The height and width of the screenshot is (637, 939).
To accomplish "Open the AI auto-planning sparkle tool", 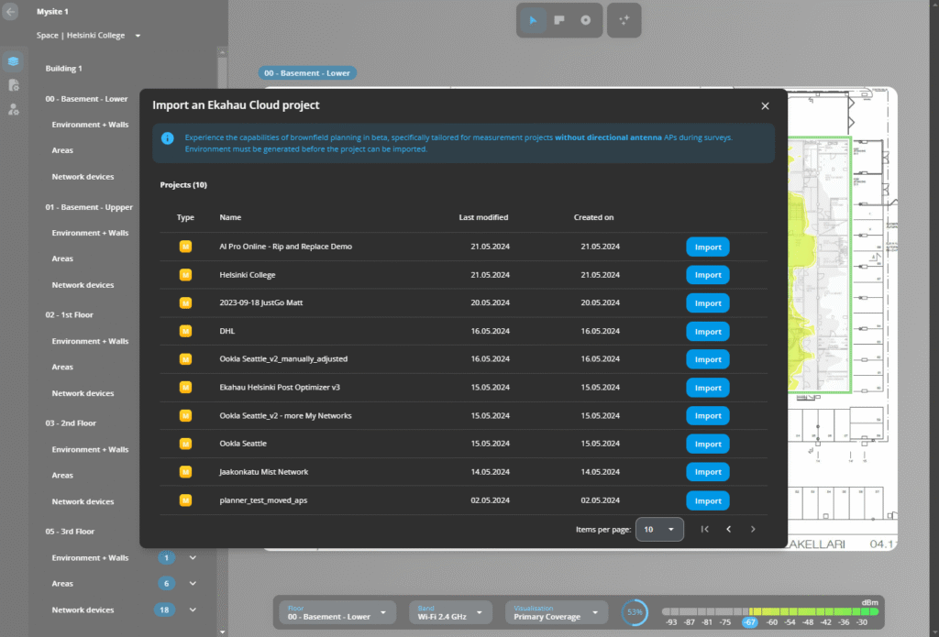I will 624,19.
